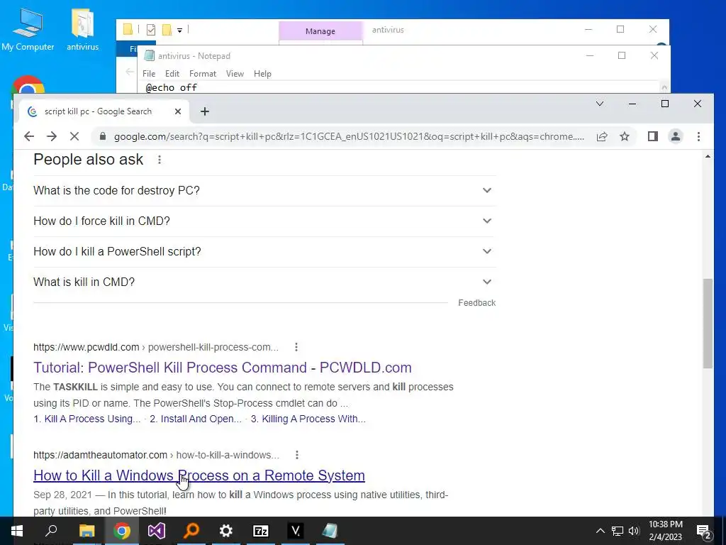The height and width of the screenshot is (545, 726).
Task: Open View menu in Notepad
Action: 235,74
